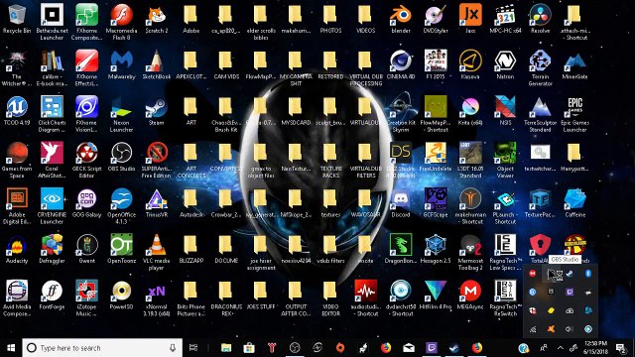The height and width of the screenshot is (357, 635).
Task: Open the Get Help question mark taskbar icon
Action: tap(524, 348)
